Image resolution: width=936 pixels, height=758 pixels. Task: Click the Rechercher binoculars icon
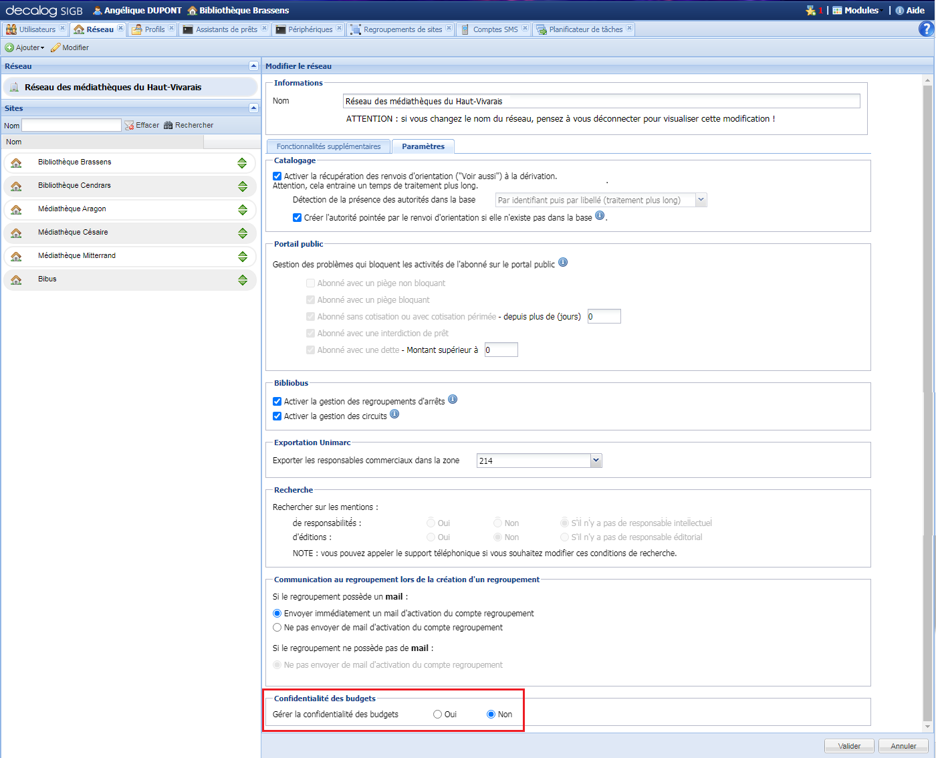point(168,126)
